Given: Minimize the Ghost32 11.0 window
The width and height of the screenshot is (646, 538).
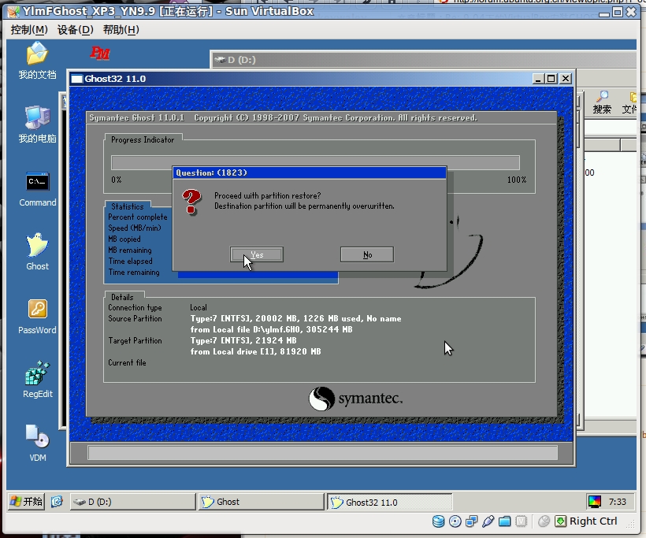Looking at the screenshot, I should (537, 79).
